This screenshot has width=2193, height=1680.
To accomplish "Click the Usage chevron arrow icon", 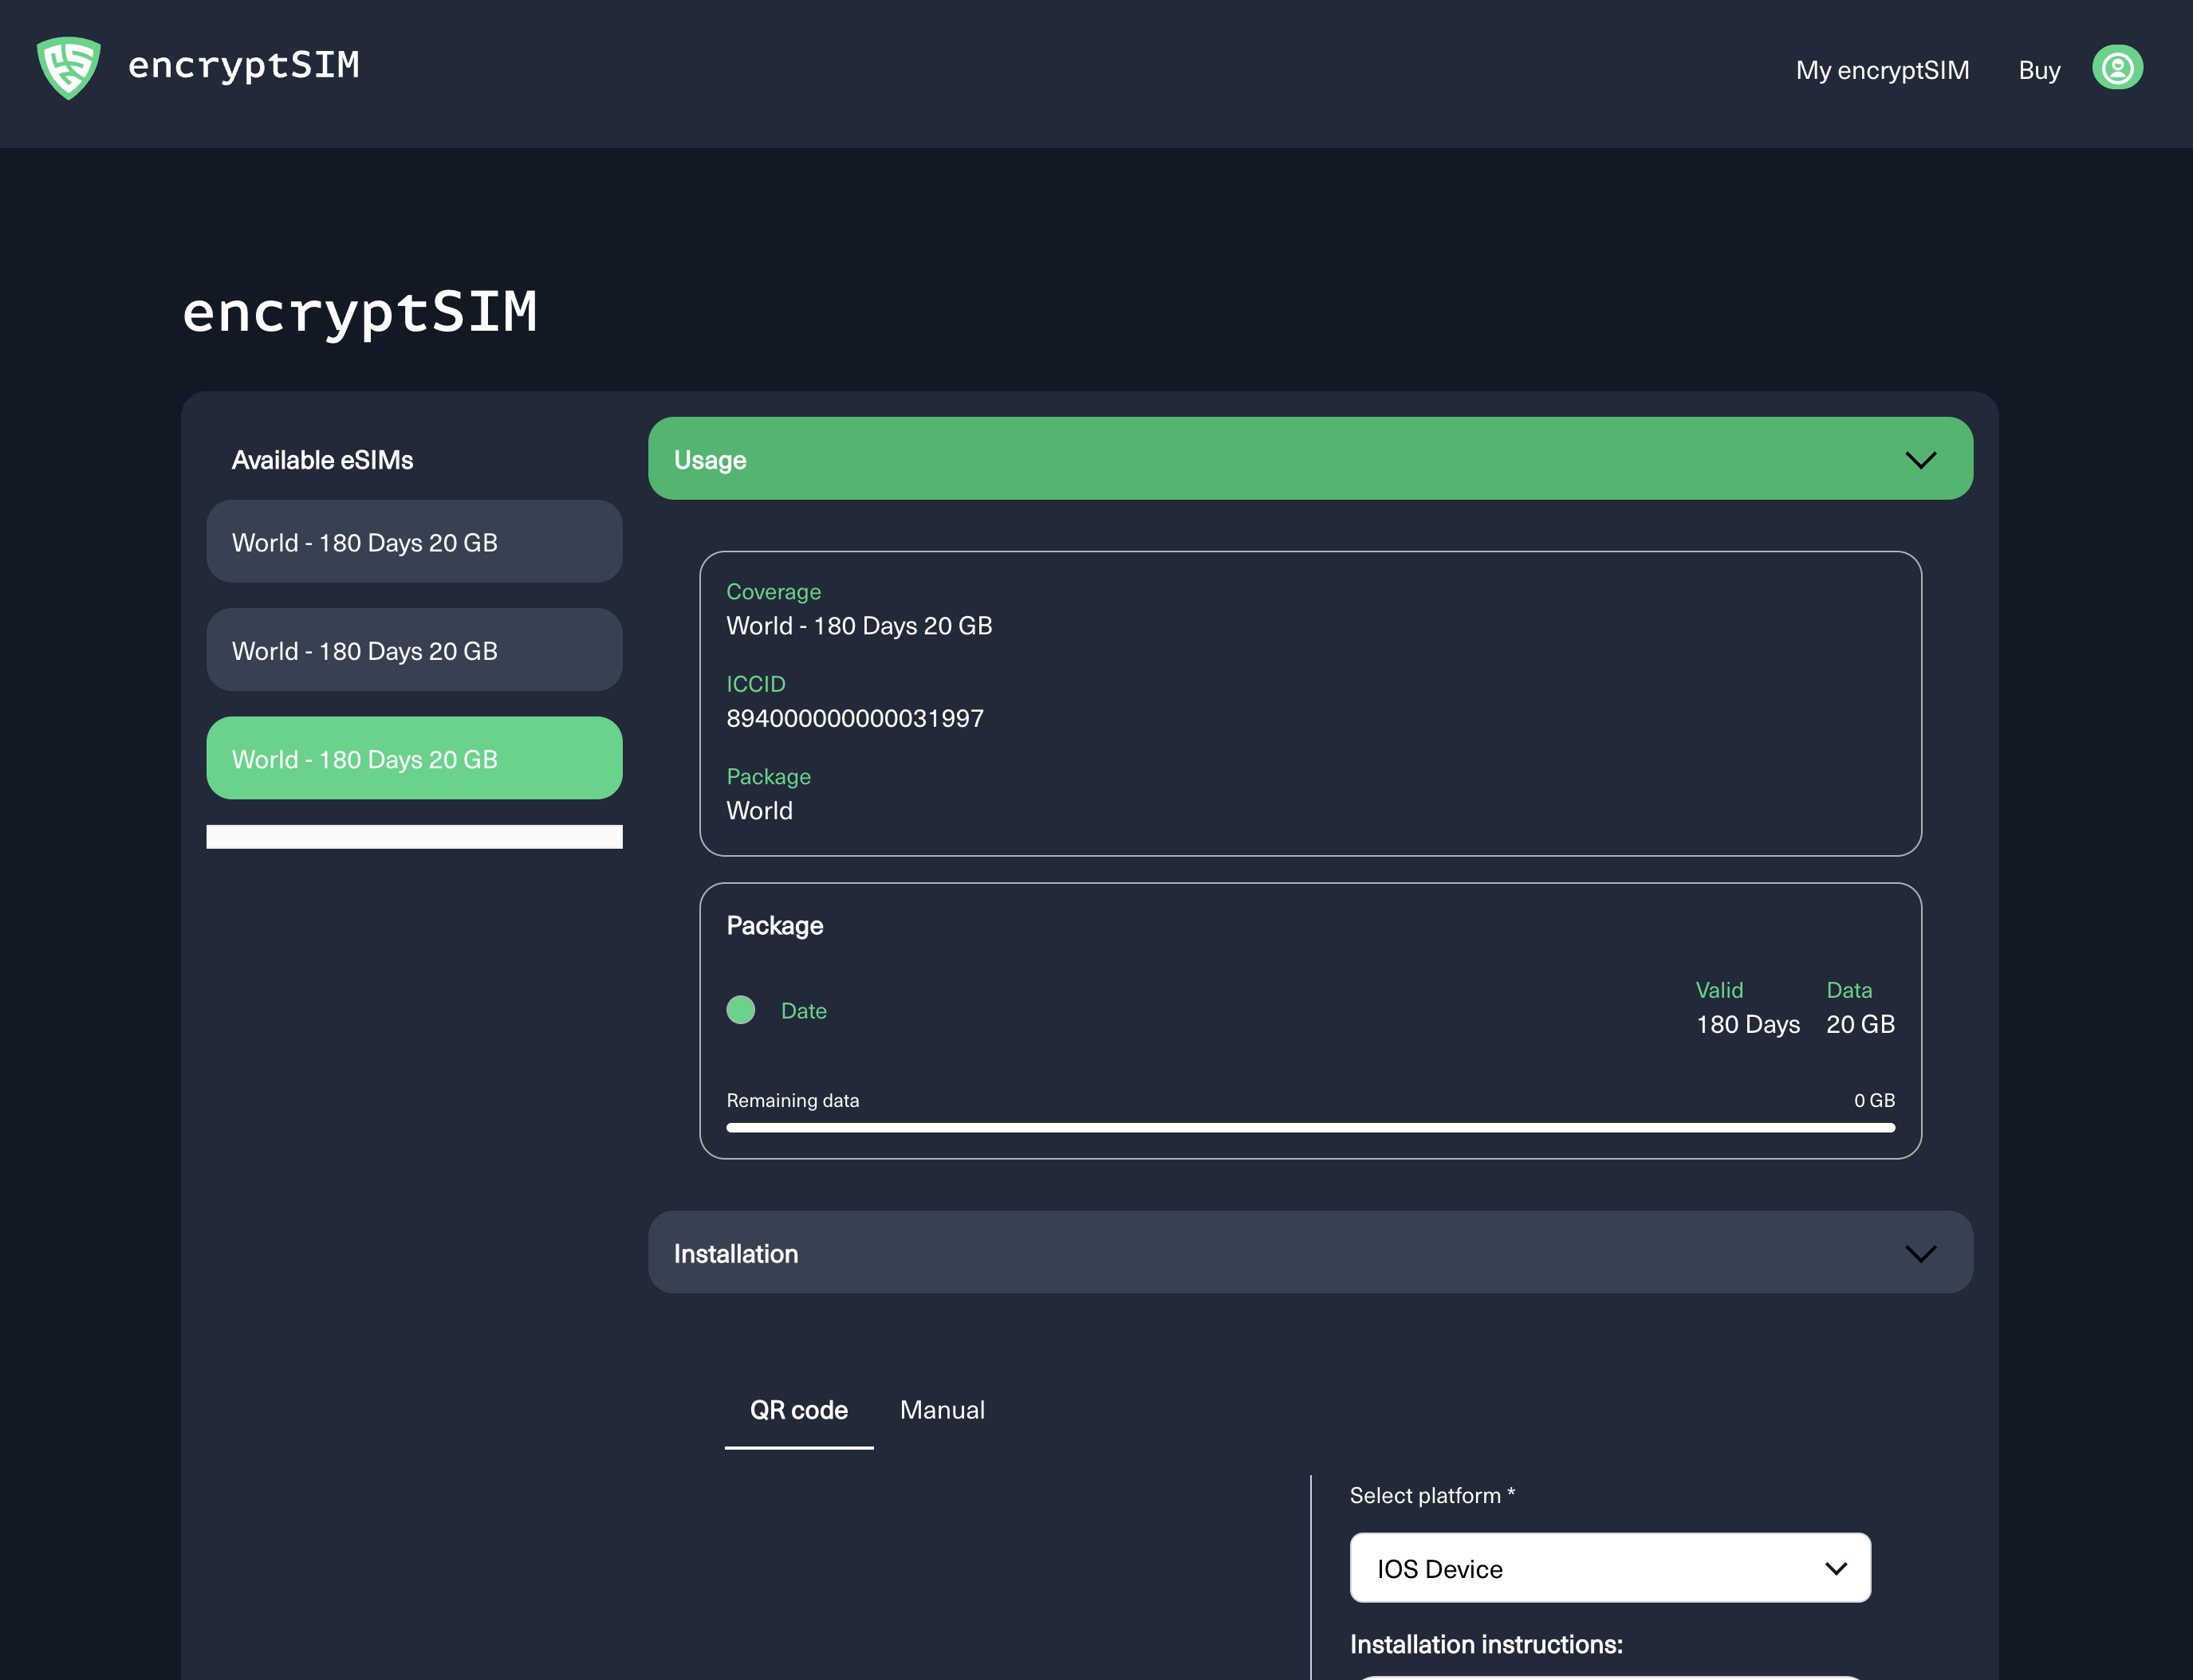I will [x=1920, y=460].
